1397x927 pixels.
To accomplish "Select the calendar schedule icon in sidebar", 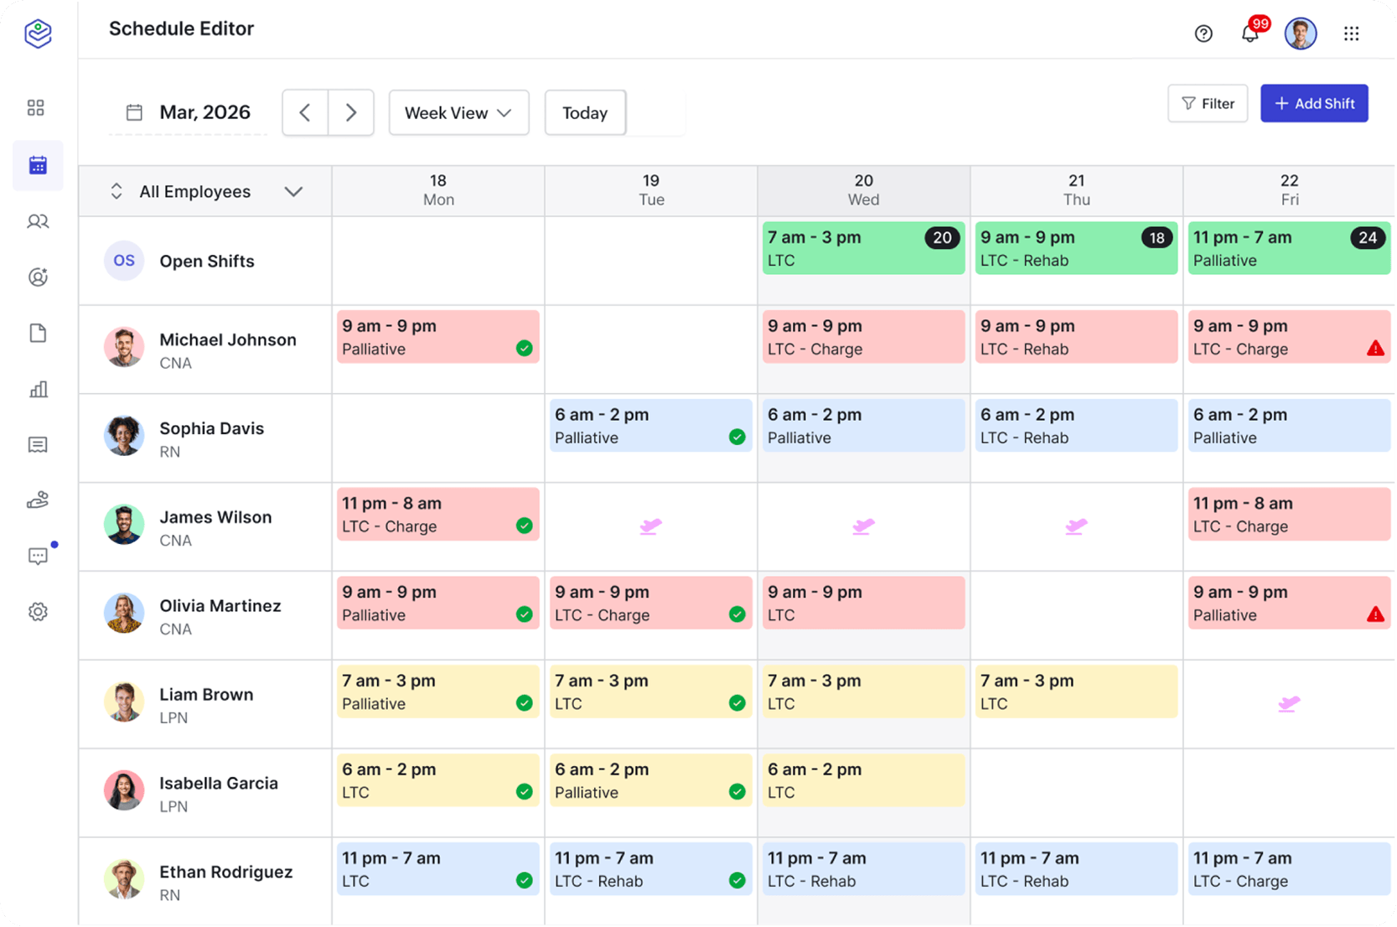I will point(38,165).
